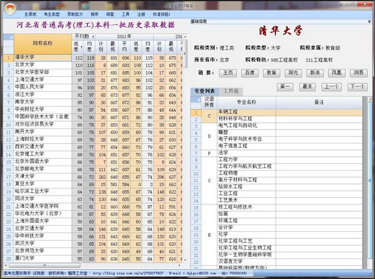The width and height of the screenshot is (375, 279).
Task: Click the 院校名称 column header
Action: click(43, 44)
